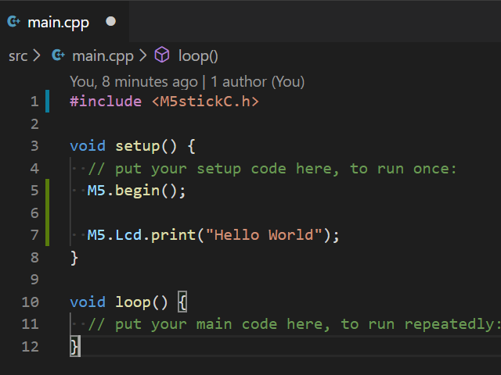501x375 pixels.
Task: Open the main.cpp breadcrumb item
Action: (103, 55)
